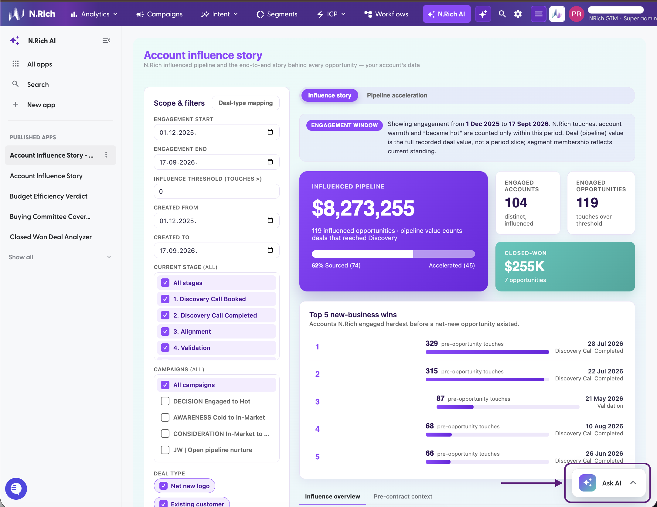Open options for Account Influence Story app
The width and height of the screenshot is (657, 507).
point(106,155)
